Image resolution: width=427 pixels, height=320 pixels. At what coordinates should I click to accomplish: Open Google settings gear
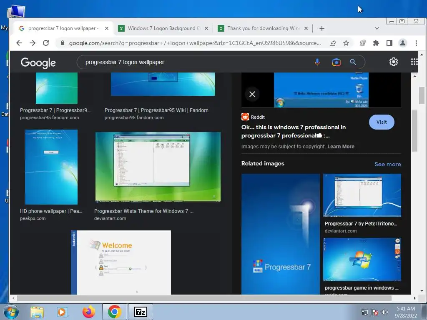pos(393,62)
